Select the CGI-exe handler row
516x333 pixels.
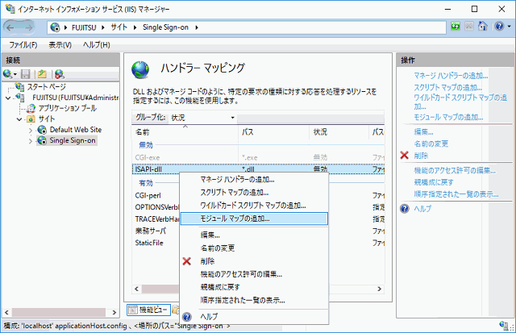pos(258,157)
